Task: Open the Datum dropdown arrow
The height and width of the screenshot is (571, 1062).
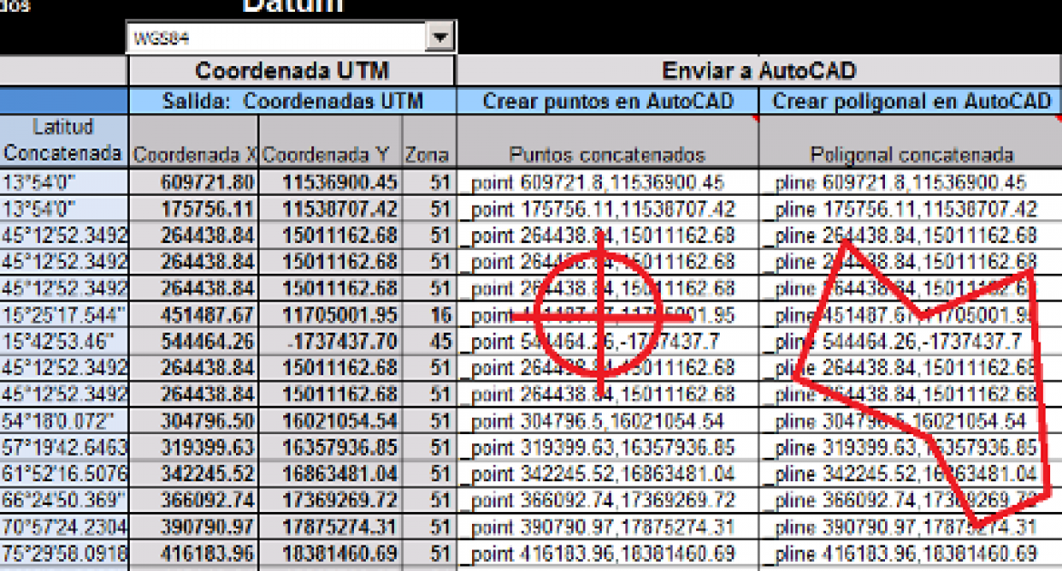Action: [x=439, y=38]
